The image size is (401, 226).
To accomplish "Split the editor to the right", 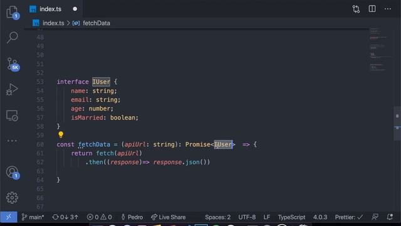I will (x=372, y=9).
